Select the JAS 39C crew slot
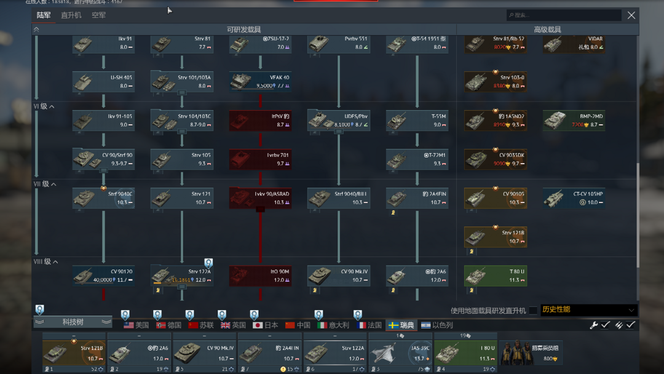 pyautogui.click(x=400, y=352)
